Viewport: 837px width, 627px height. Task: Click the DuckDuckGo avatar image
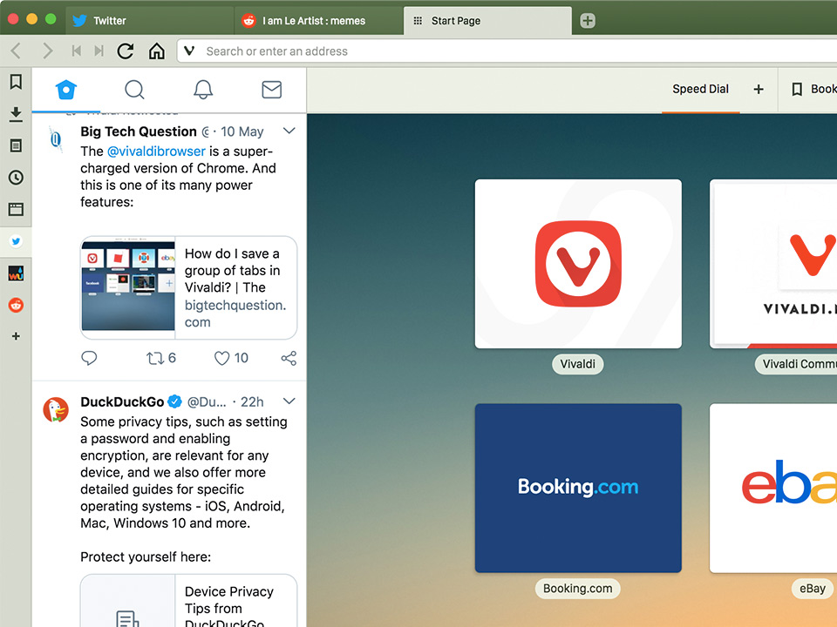point(56,409)
